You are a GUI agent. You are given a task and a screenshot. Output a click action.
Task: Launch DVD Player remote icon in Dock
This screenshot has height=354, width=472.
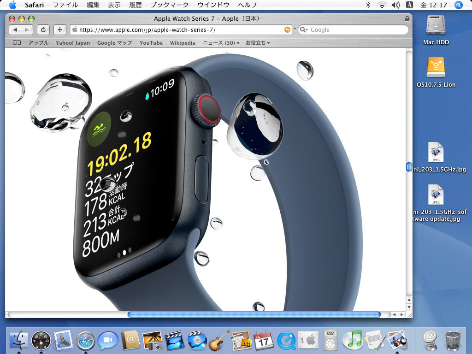coord(330,341)
